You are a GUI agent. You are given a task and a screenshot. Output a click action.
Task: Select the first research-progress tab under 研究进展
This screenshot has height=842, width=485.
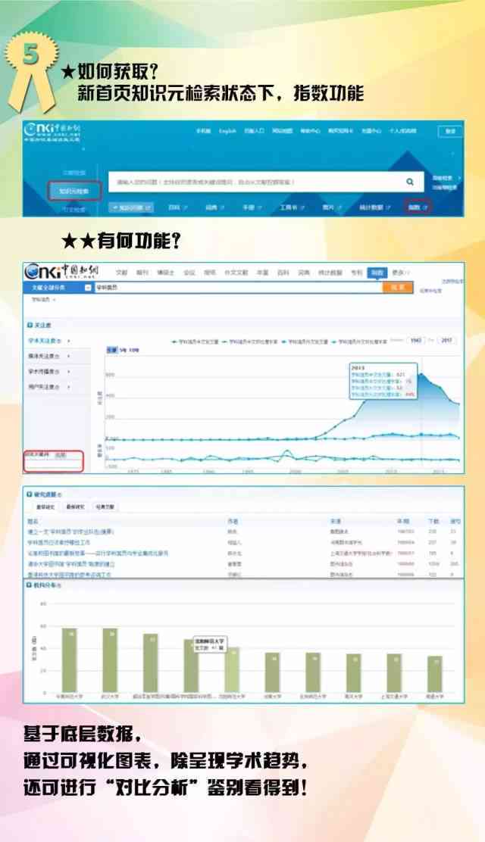45,507
